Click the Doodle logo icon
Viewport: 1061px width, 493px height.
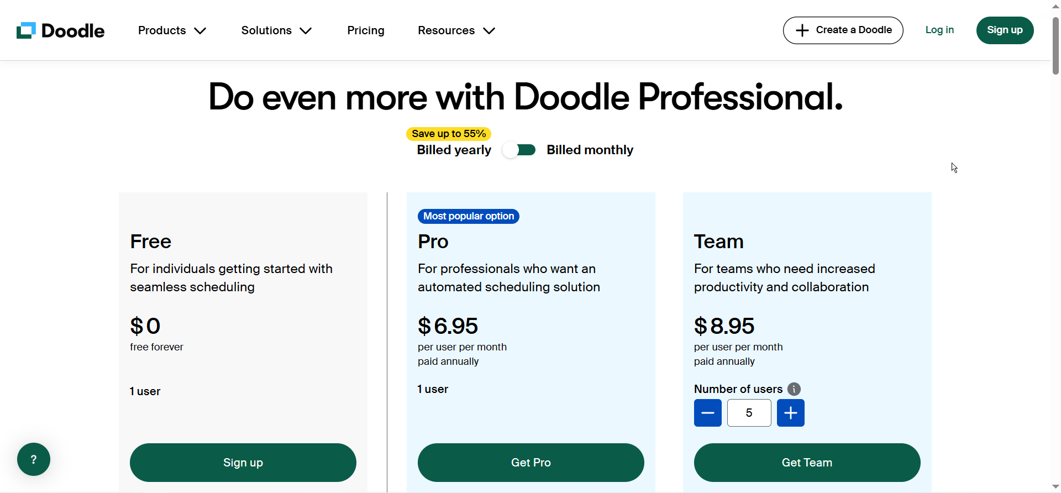click(x=26, y=30)
